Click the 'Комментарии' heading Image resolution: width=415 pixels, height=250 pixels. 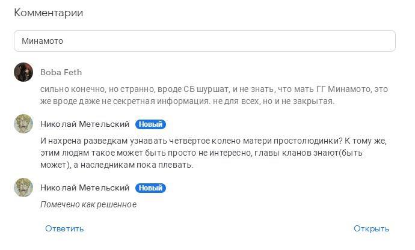[49, 13]
